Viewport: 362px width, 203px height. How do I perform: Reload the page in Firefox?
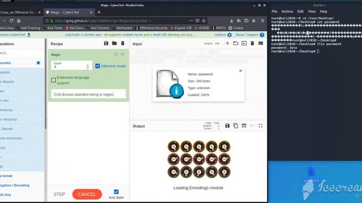click(11, 21)
